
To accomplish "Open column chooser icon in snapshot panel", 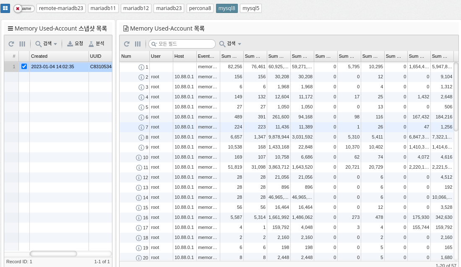I will [x=22, y=44].
